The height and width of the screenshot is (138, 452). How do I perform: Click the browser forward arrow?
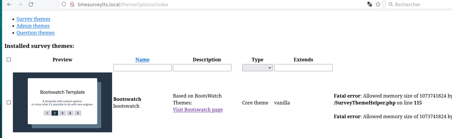[20, 4]
